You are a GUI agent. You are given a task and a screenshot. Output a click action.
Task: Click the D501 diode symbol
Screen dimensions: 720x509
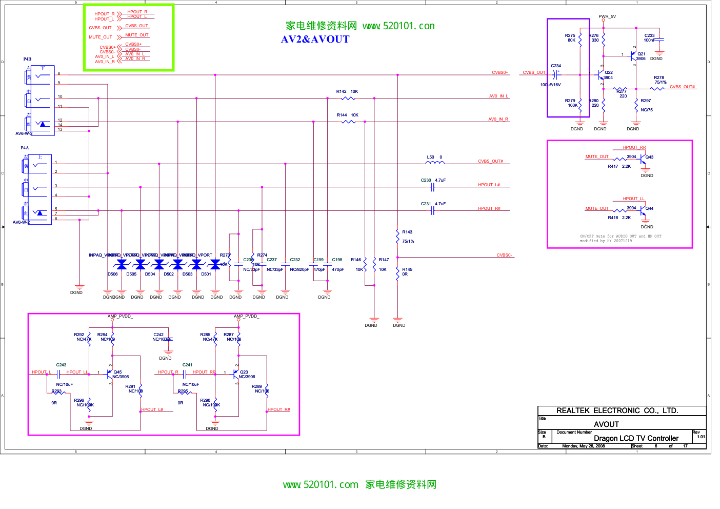(215, 264)
